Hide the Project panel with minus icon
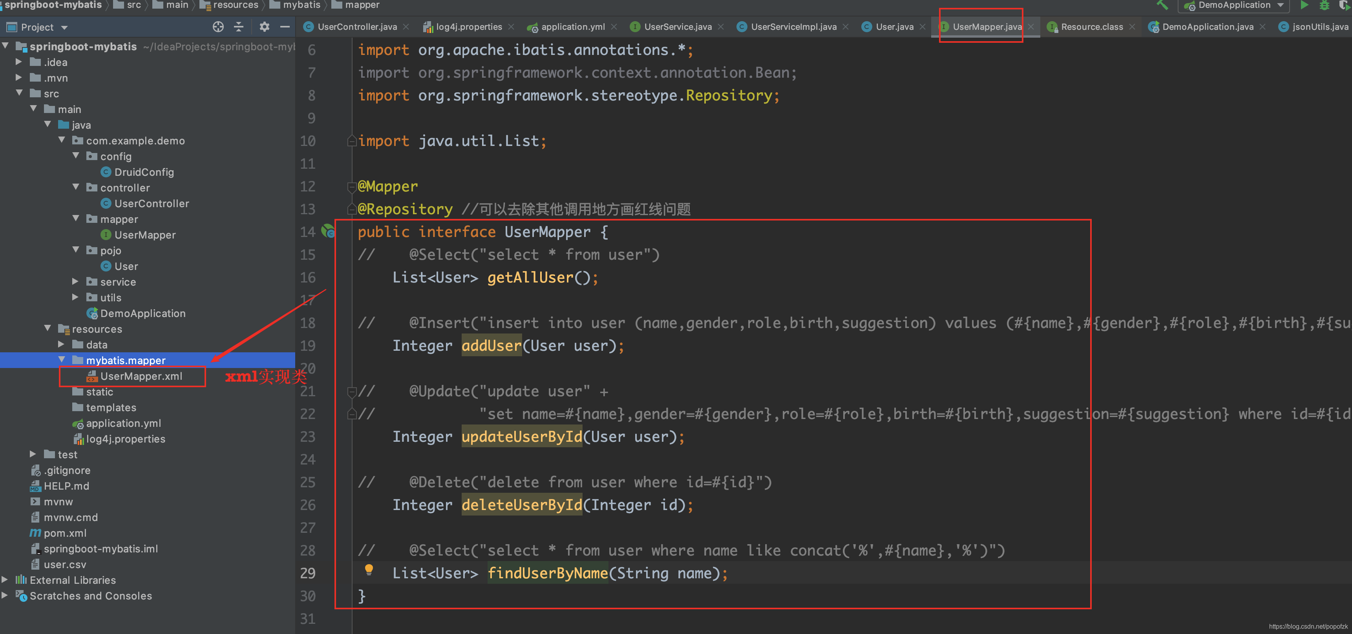The width and height of the screenshot is (1352, 634). pyautogui.click(x=285, y=27)
